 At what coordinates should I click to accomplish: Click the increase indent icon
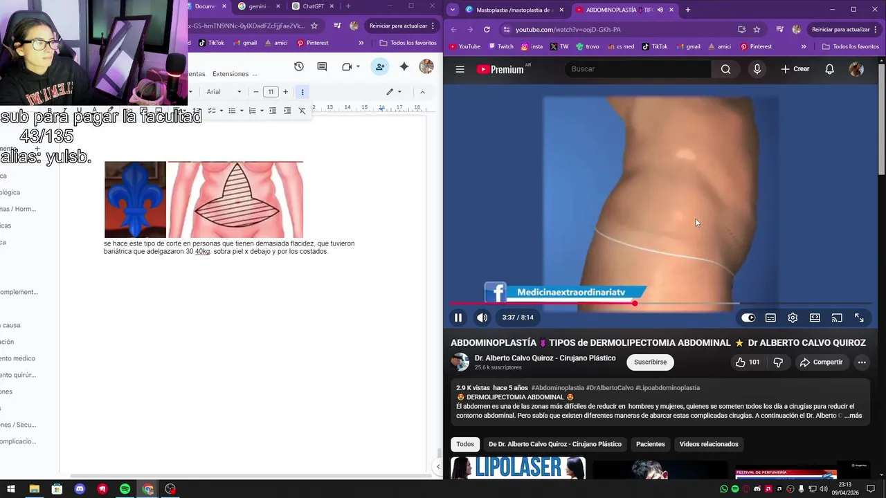287,111
